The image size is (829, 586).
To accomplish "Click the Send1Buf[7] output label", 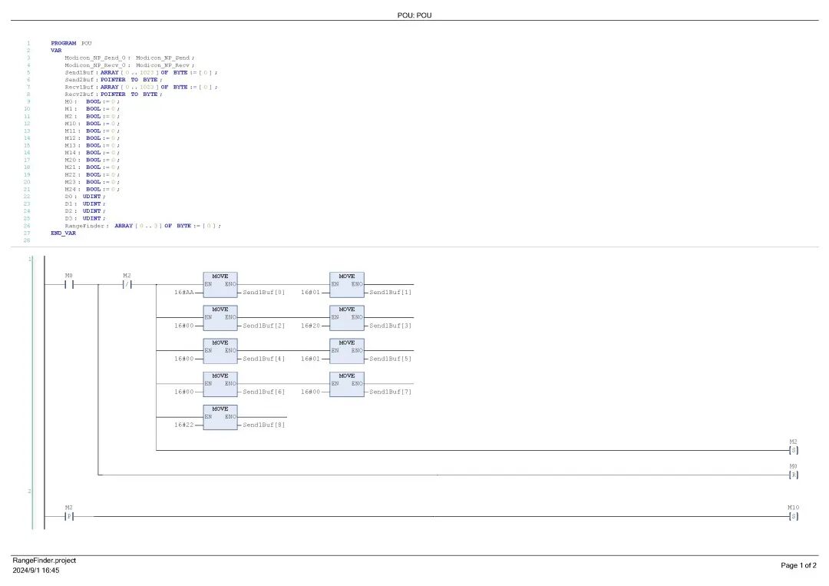I will coord(390,392).
